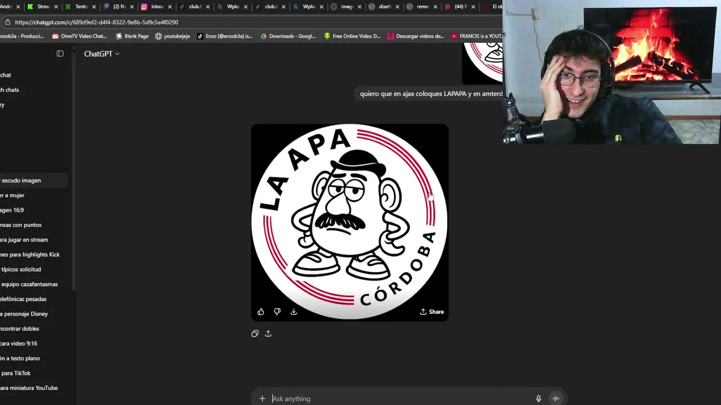Screen dimensions: 721x405
Task: Open the video 9:16 chat
Action: pyautogui.click(x=34, y=343)
